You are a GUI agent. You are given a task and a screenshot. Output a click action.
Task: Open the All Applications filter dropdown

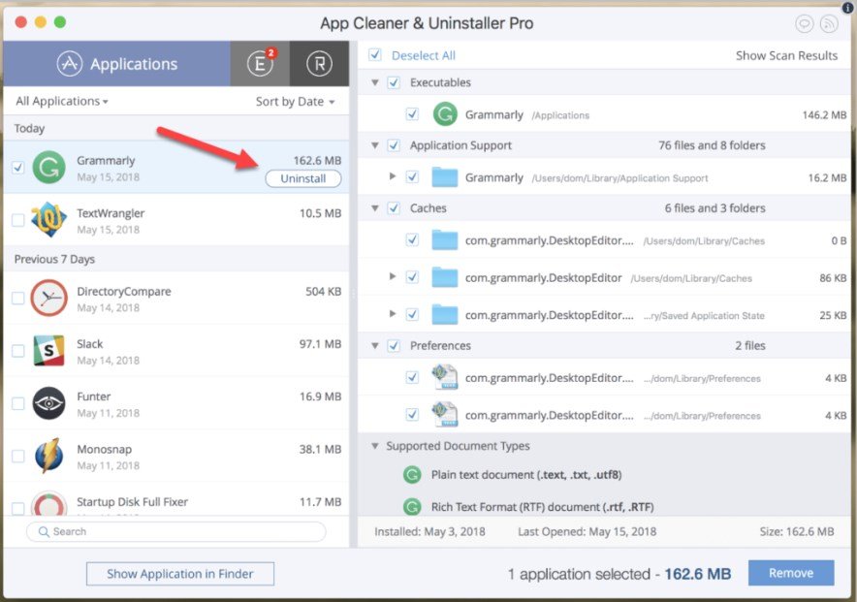pyautogui.click(x=62, y=101)
